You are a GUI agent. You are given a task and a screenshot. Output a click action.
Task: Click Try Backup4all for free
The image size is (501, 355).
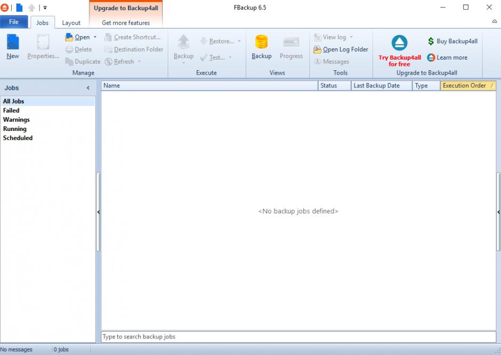400,51
